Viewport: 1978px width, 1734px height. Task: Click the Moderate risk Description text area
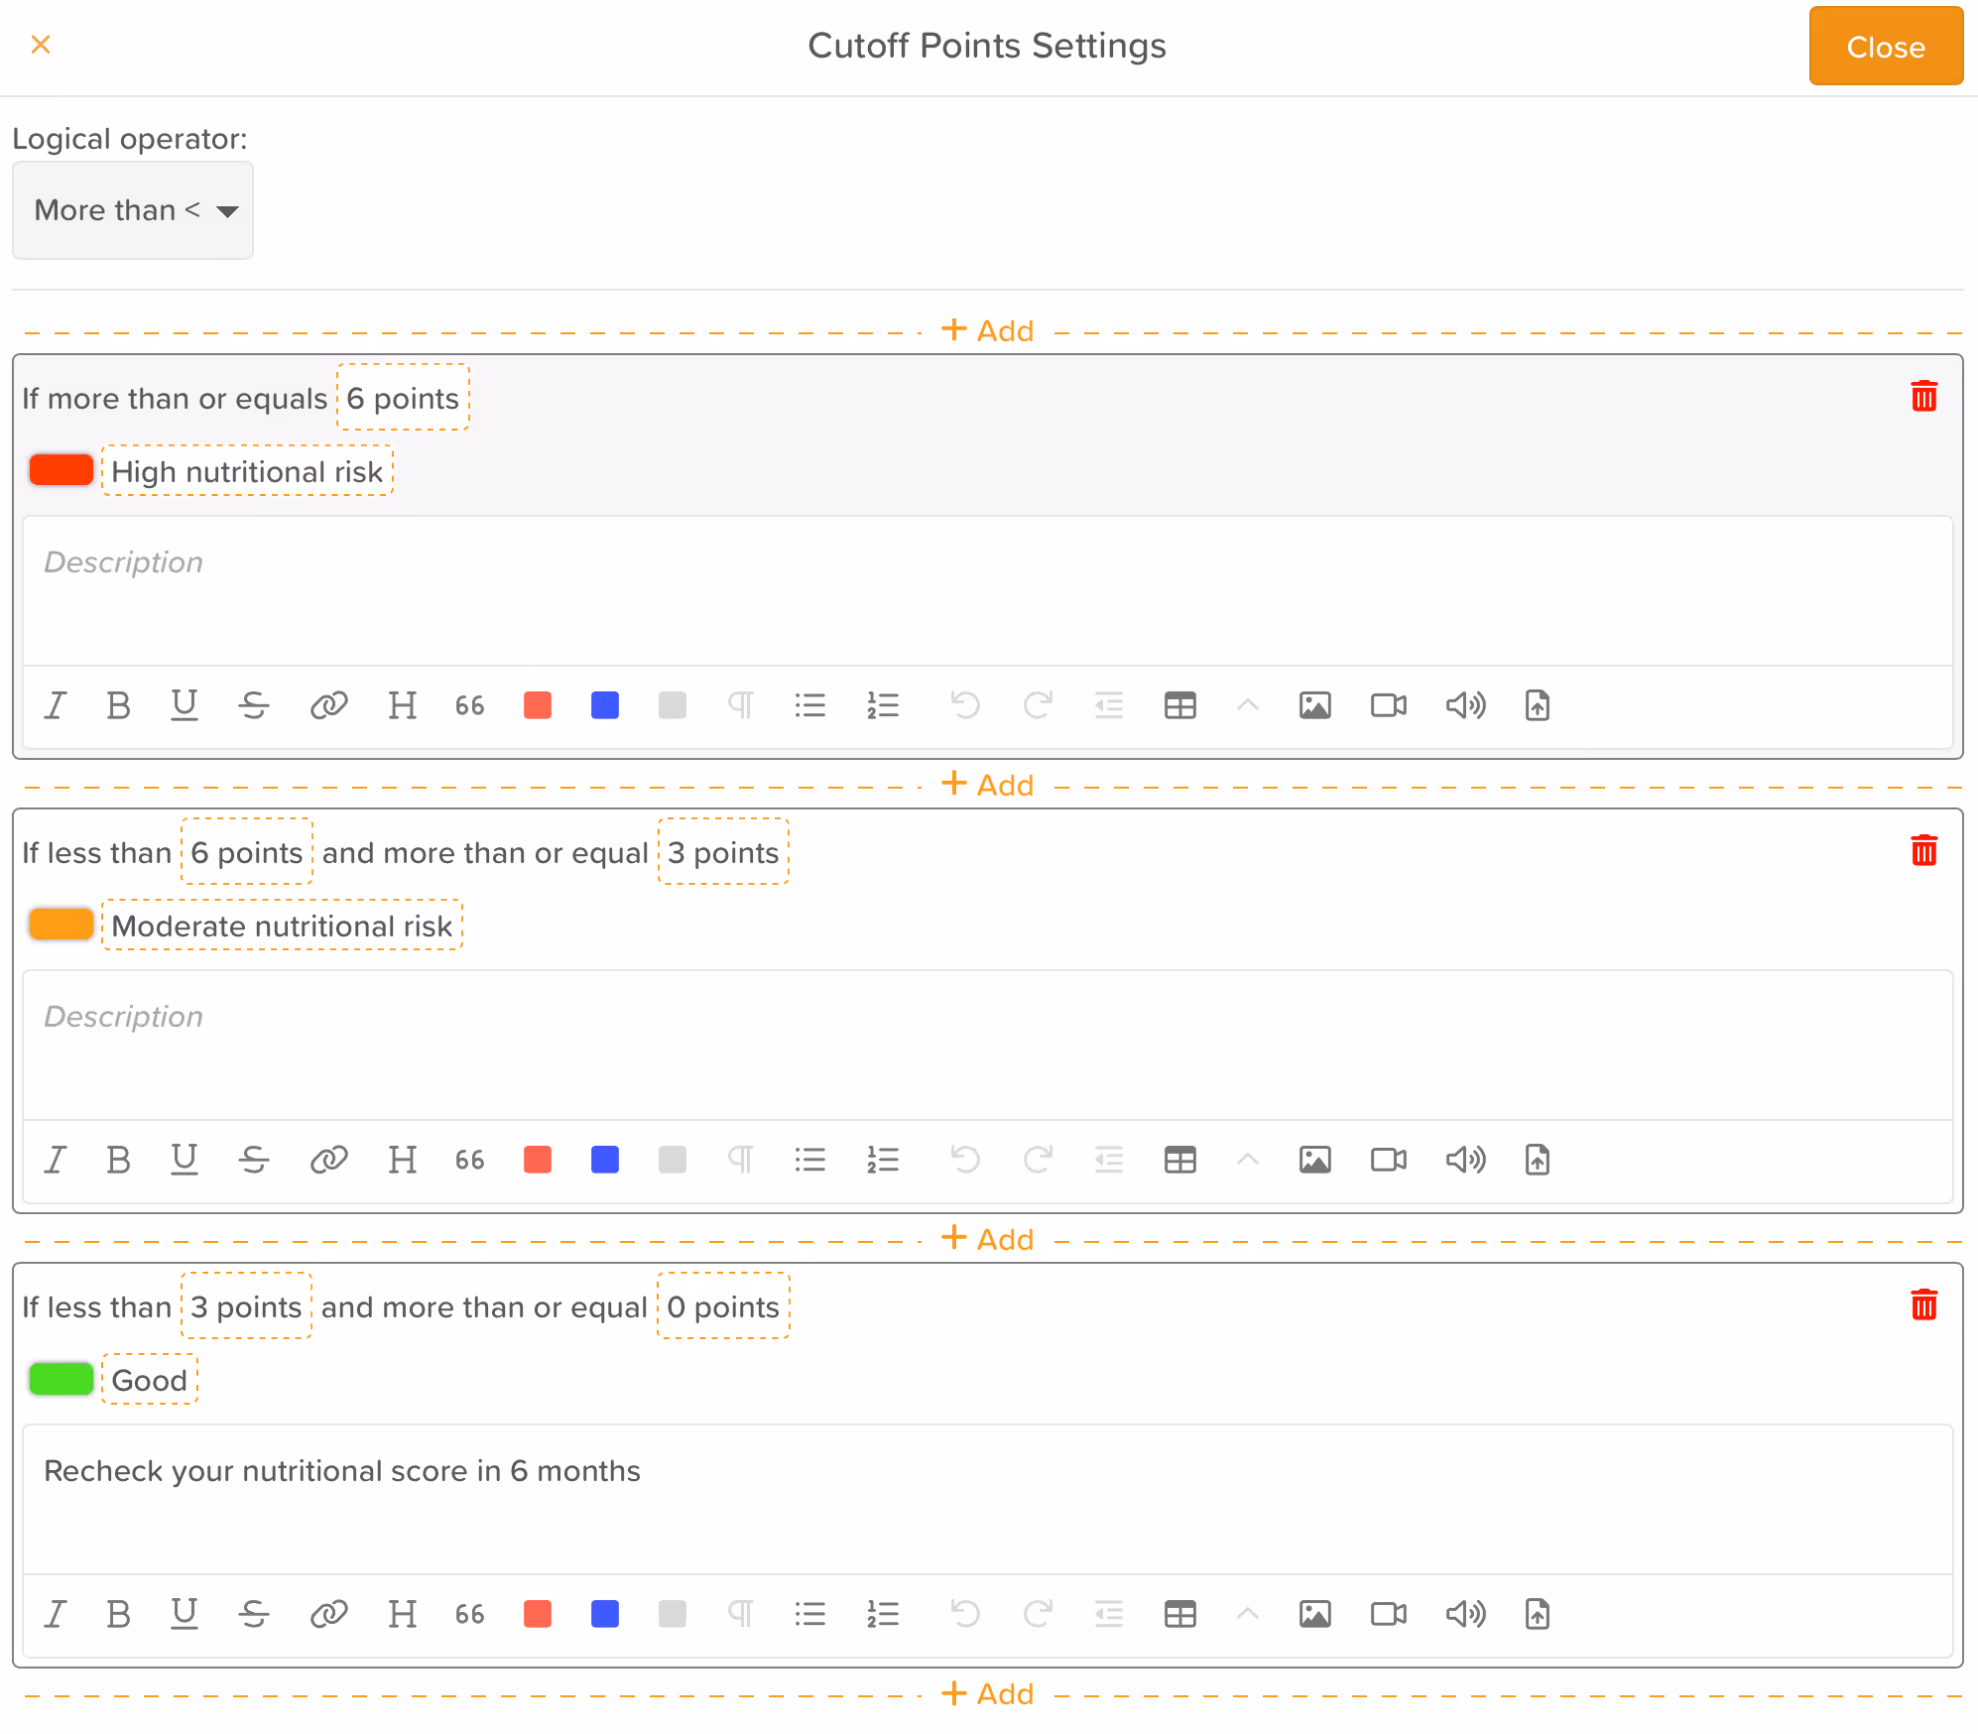(x=988, y=1046)
